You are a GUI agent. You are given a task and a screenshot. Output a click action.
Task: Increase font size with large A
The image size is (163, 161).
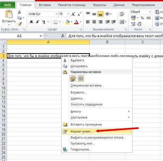(x=73, y=14)
